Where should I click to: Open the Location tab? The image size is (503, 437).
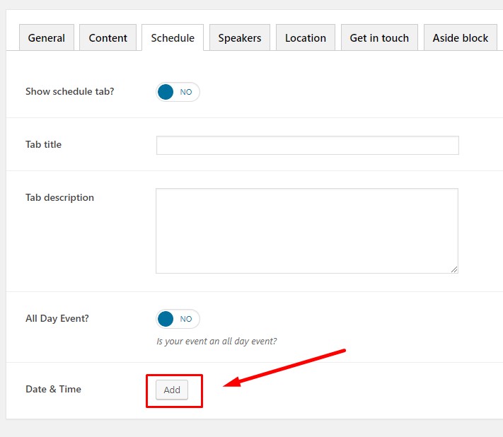point(306,38)
